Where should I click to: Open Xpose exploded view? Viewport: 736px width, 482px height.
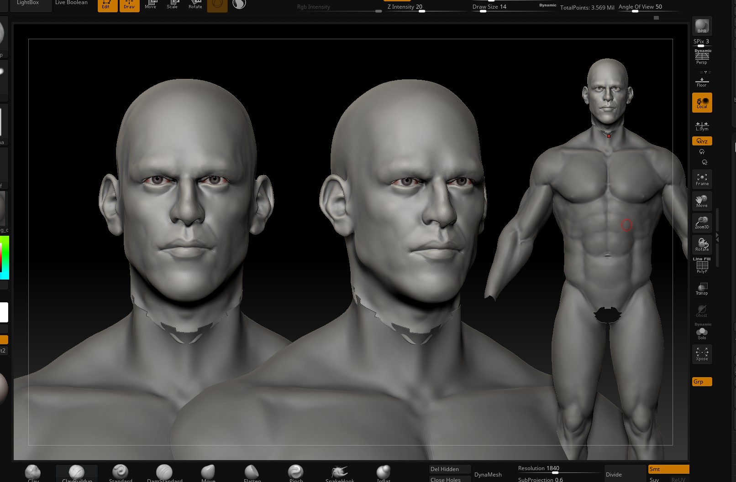[702, 354]
